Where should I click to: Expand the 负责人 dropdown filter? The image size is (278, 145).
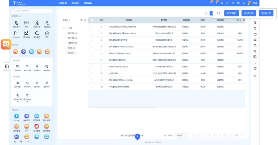[x=66, y=20]
